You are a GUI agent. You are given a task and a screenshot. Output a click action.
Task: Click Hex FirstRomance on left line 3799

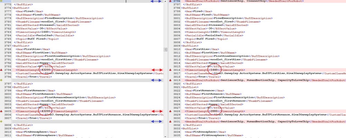click(35, 91)
